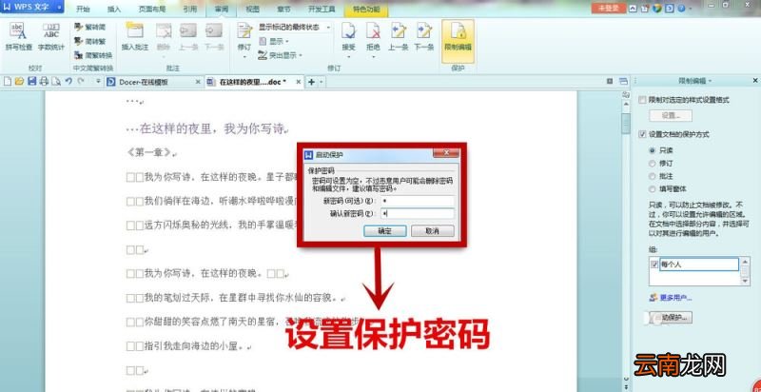
Task: Click the WPS logo in 启动保护 dialog title
Action: [308, 155]
